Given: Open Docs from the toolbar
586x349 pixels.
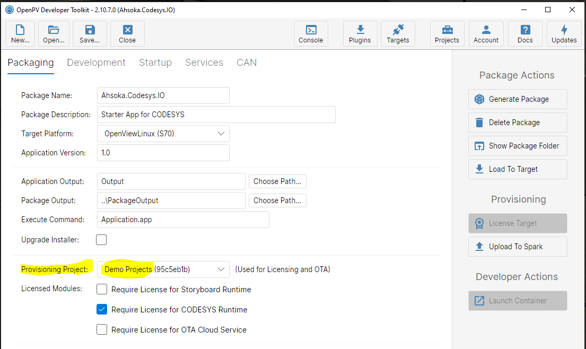Looking at the screenshot, I should tap(525, 33).
